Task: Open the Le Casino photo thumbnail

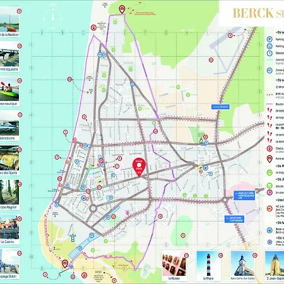Action: (x=9, y=229)
